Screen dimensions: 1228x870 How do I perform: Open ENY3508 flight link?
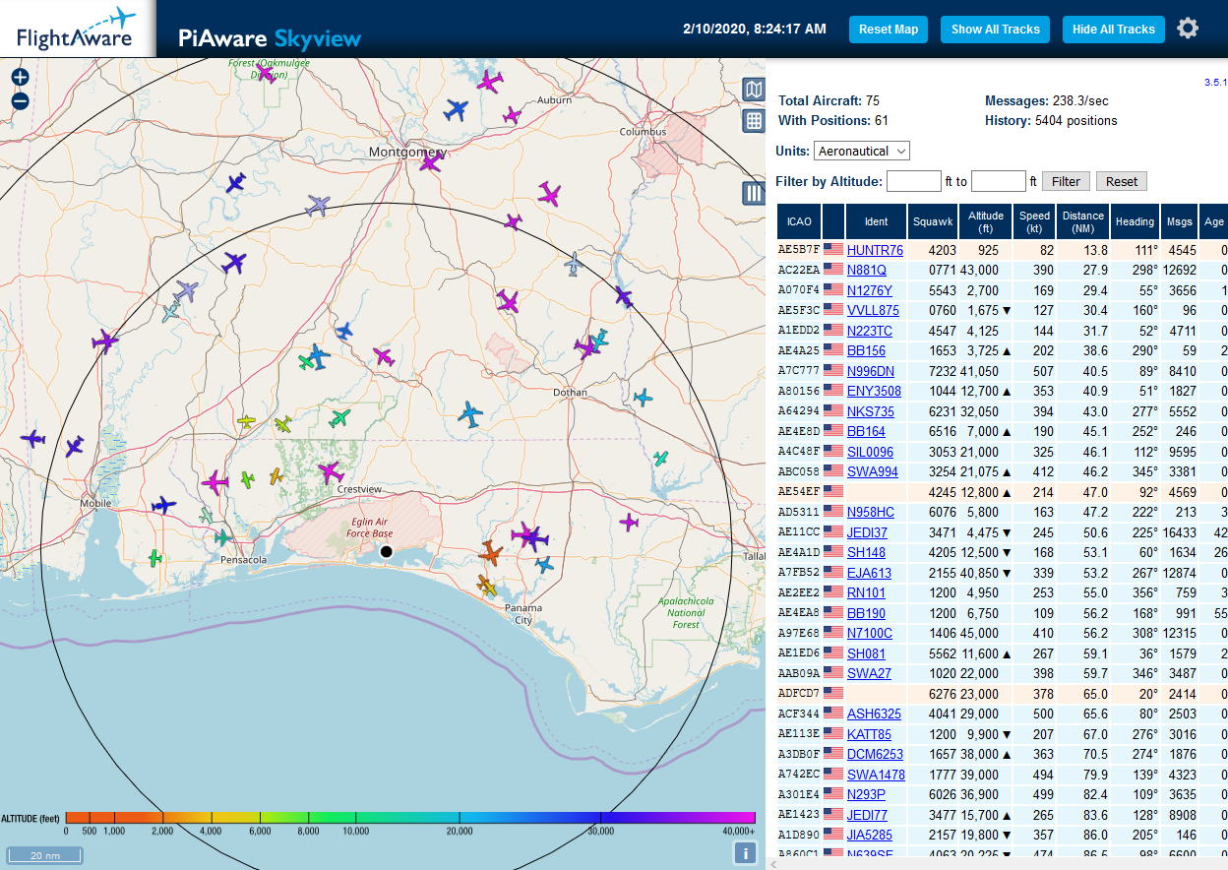coord(874,391)
